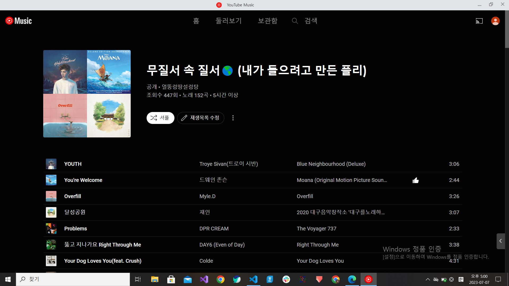Open the Windows Start menu
Viewport: 509px width, 286px height.
8,279
